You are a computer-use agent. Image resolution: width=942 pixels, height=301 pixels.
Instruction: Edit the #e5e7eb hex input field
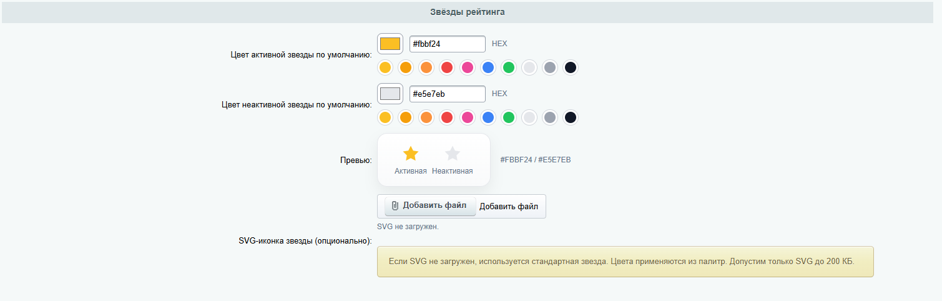point(448,94)
